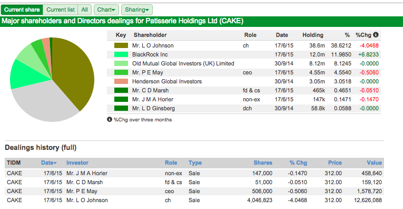Image resolution: width=403 pixels, height=209 pixels.
Task: Switch to the All tab
Action: click(85, 10)
